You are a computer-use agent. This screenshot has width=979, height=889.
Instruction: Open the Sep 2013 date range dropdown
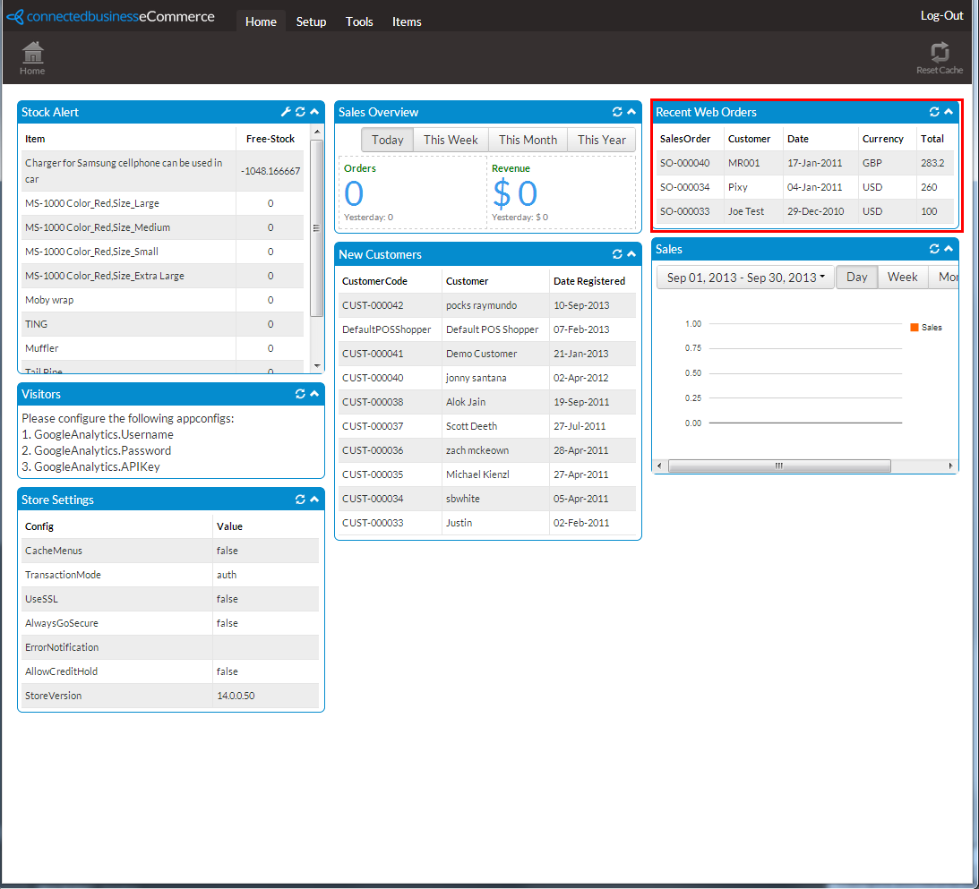coord(745,277)
